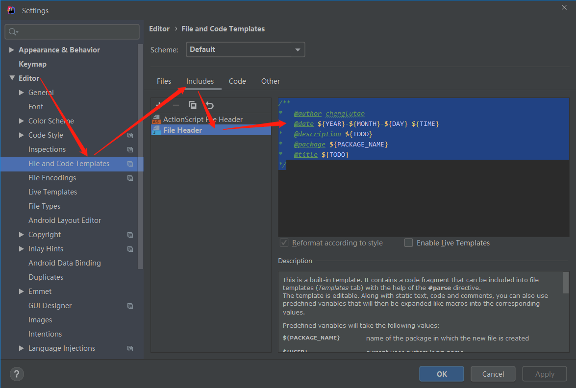
Task: Switch to the Files tab
Action: pos(164,81)
